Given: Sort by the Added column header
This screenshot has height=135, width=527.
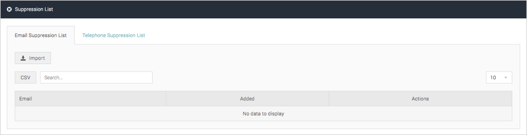Looking at the screenshot, I should [247, 99].
